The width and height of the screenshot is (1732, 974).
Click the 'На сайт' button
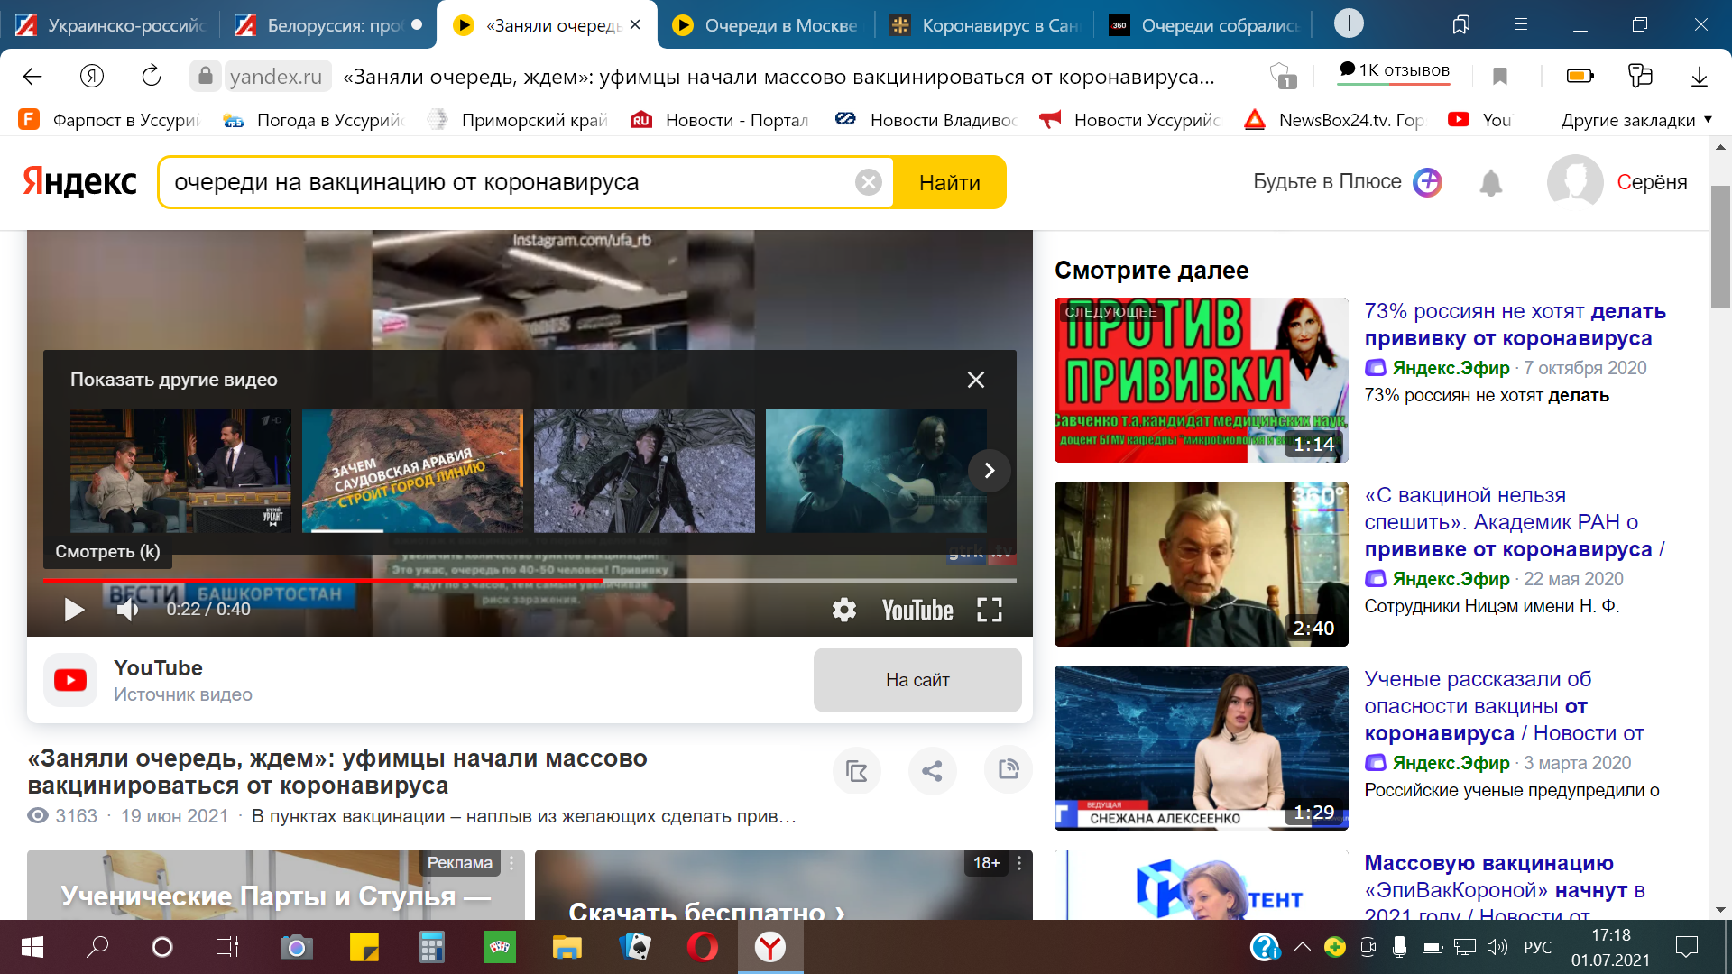pos(917,680)
